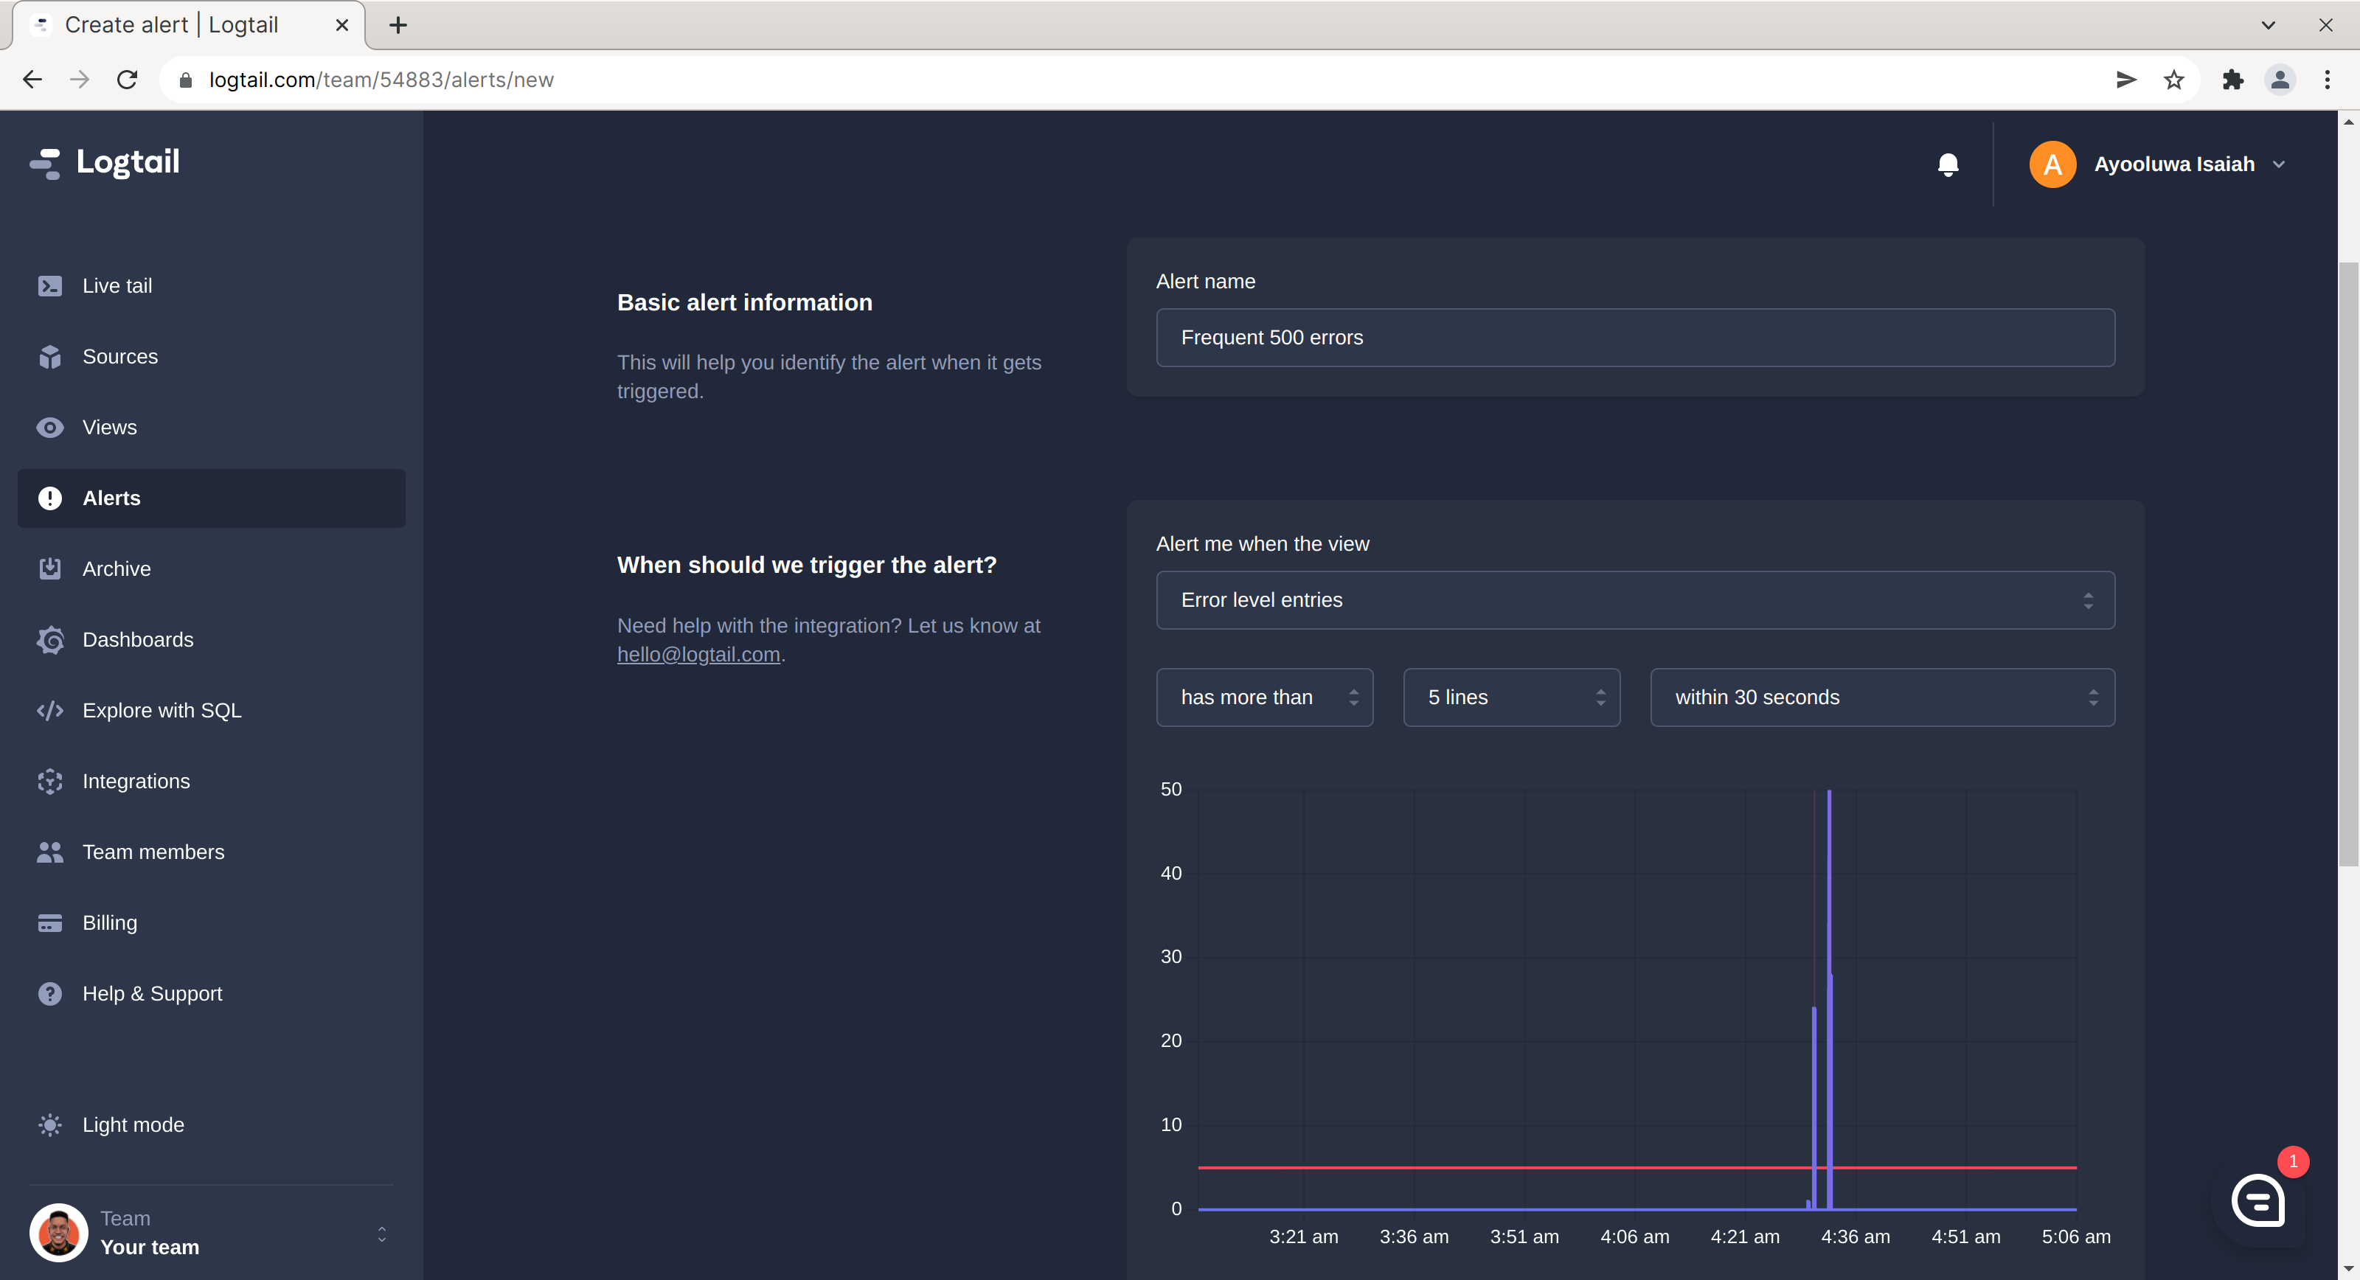Click the hello@logtail.com email link
Image resolution: width=2360 pixels, height=1280 pixels.
pyautogui.click(x=698, y=654)
